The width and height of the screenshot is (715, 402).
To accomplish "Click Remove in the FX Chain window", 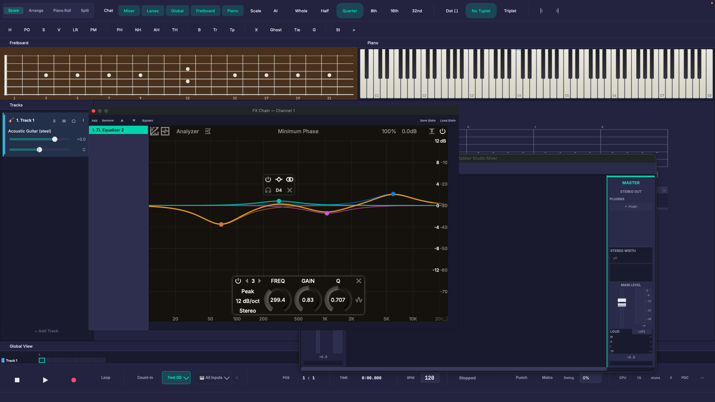I will click(108, 121).
